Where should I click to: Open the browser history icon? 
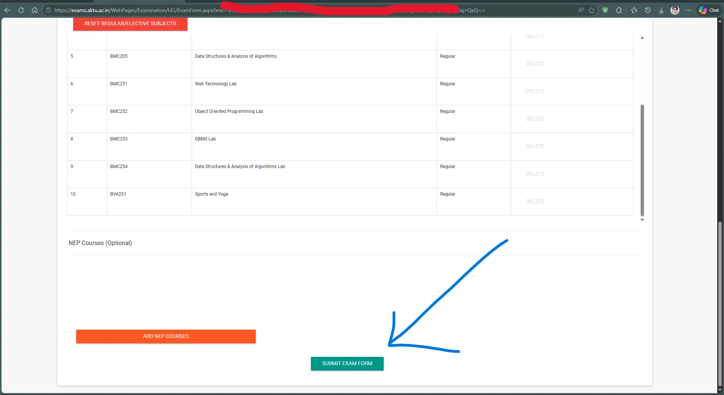point(648,10)
